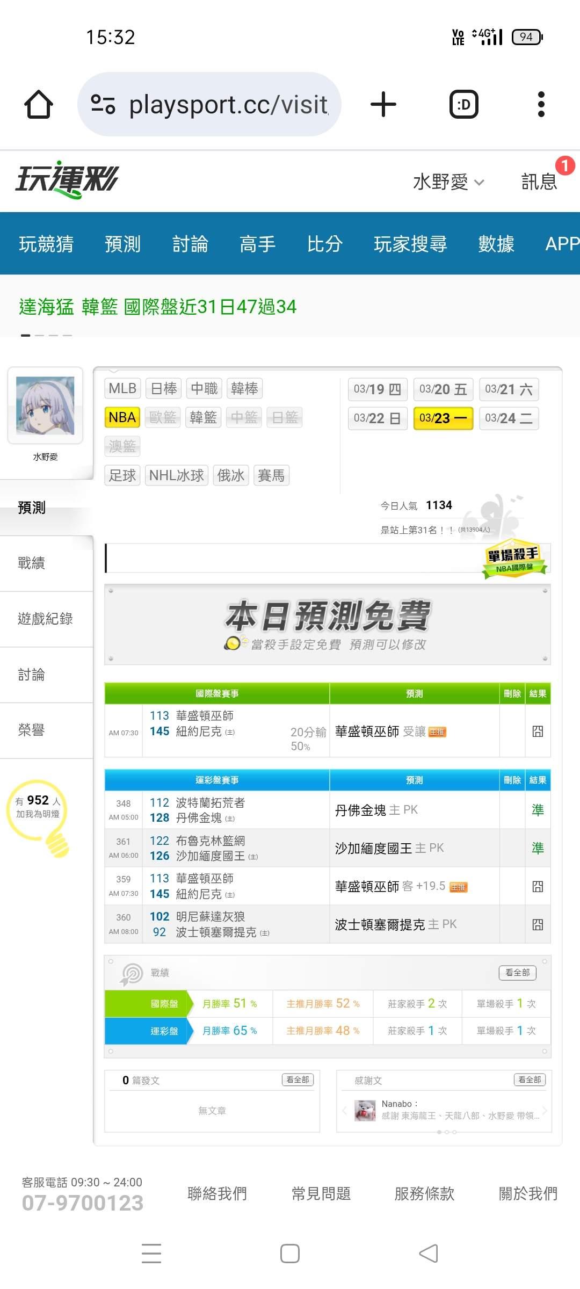Open 玩競猜 in navigation bar

[x=46, y=244]
